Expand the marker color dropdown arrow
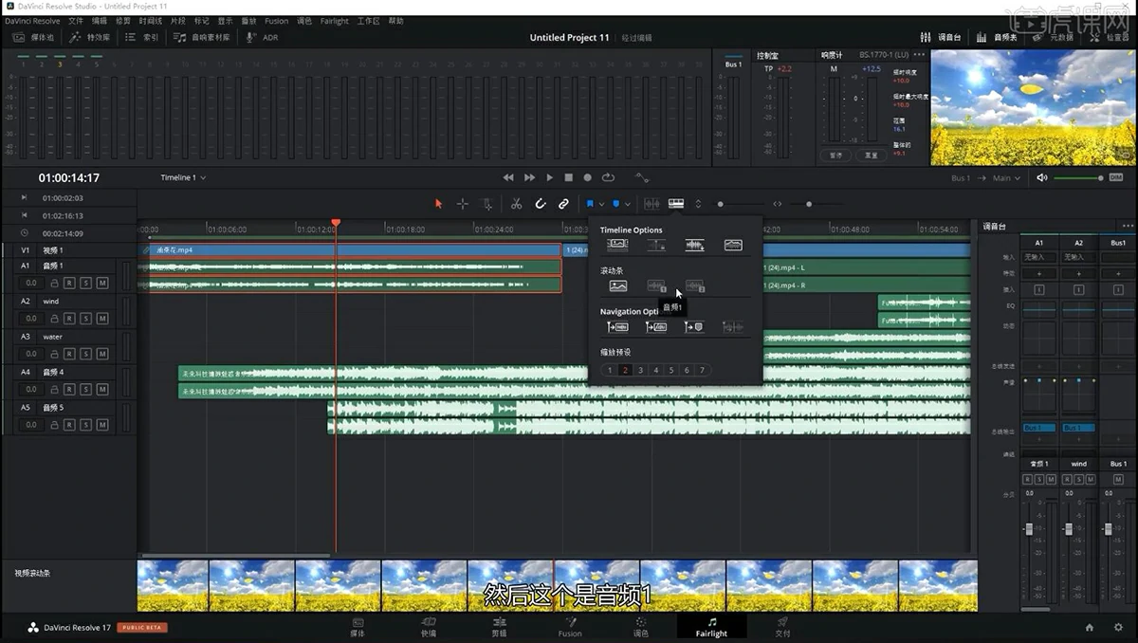Image resolution: width=1138 pixels, height=643 pixels. (x=627, y=204)
